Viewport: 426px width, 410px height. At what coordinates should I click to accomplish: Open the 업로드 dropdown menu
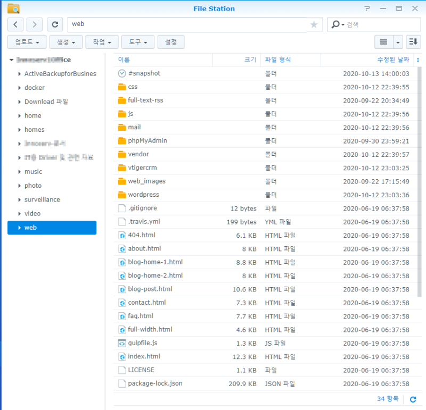pos(27,42)
